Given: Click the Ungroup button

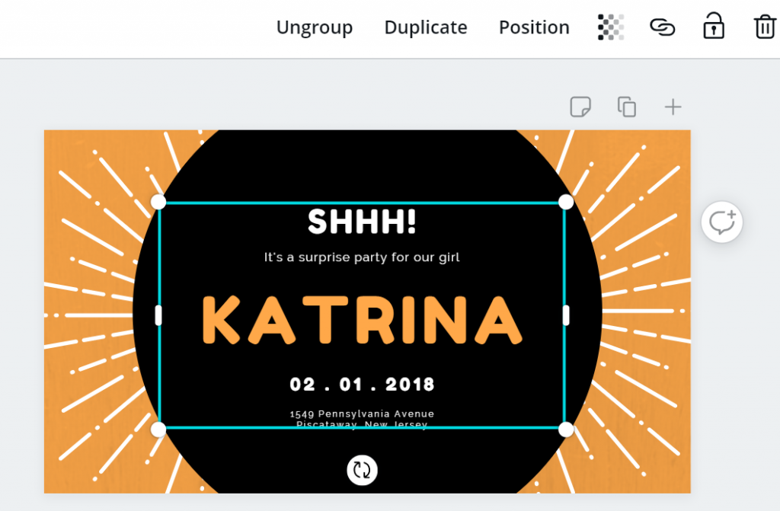Looking at the screenshot, I should click(315, 27).
